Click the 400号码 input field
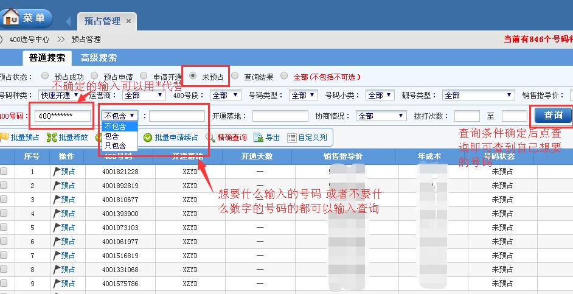Image resolution: width=573 pixels, height=294 pixels. [x=62, y=116]
